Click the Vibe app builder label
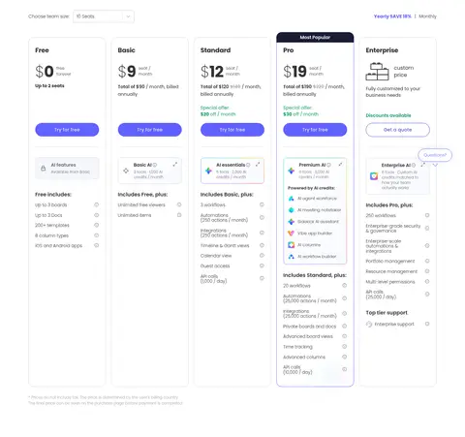The image size is (465, 437). 315,234
